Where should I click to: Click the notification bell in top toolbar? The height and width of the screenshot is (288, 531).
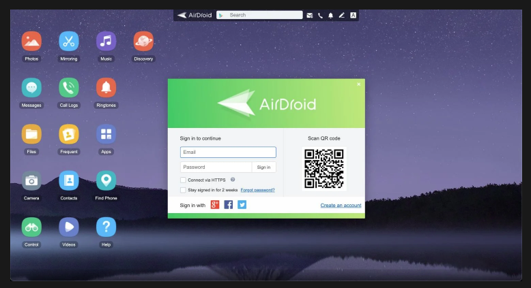click(x=331, y=15)
